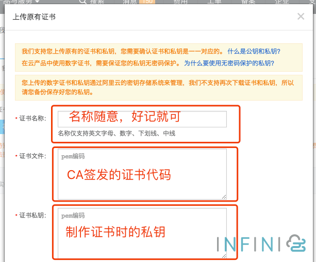Open the 什么是公钥和私钥? help link
The image size is (316, 262).
(254, 52)
